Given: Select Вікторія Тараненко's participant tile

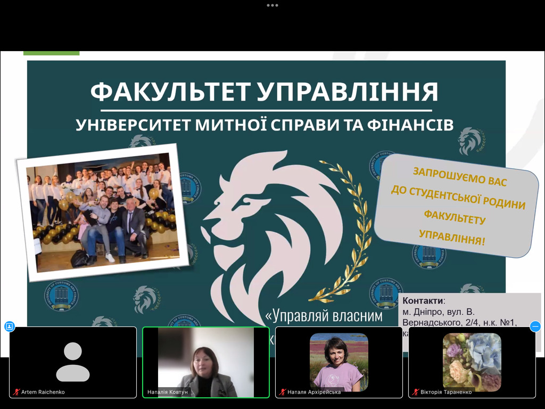Looking at the screenshot, I should click(472, 362).
